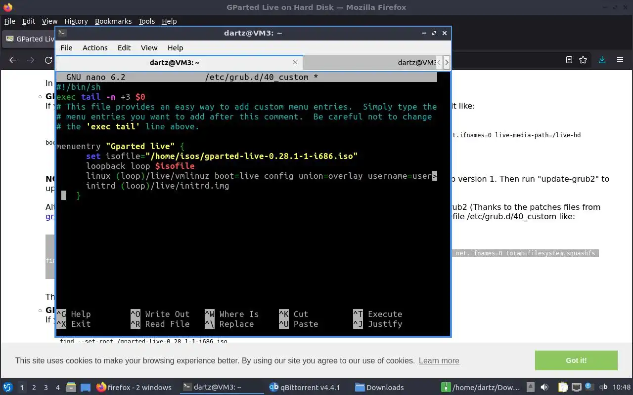Open the Firefox hamburger application menu
This screenshot has height=395, width=633.
(620, 60)
